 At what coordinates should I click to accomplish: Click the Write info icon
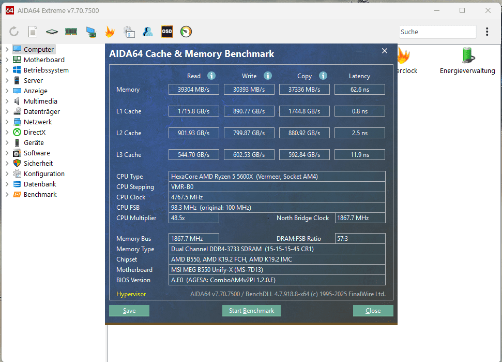pos(268,76)
